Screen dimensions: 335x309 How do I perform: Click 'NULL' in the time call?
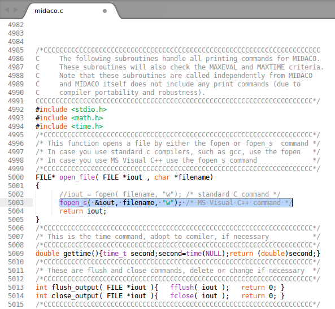tap(214, 254)
